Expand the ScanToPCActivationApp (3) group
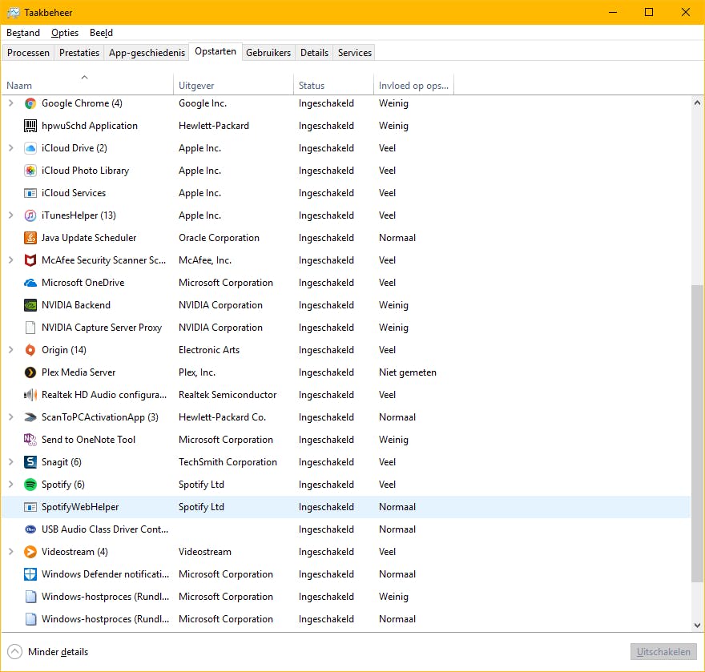Viewport: 705px width, 672px height. 11,417
